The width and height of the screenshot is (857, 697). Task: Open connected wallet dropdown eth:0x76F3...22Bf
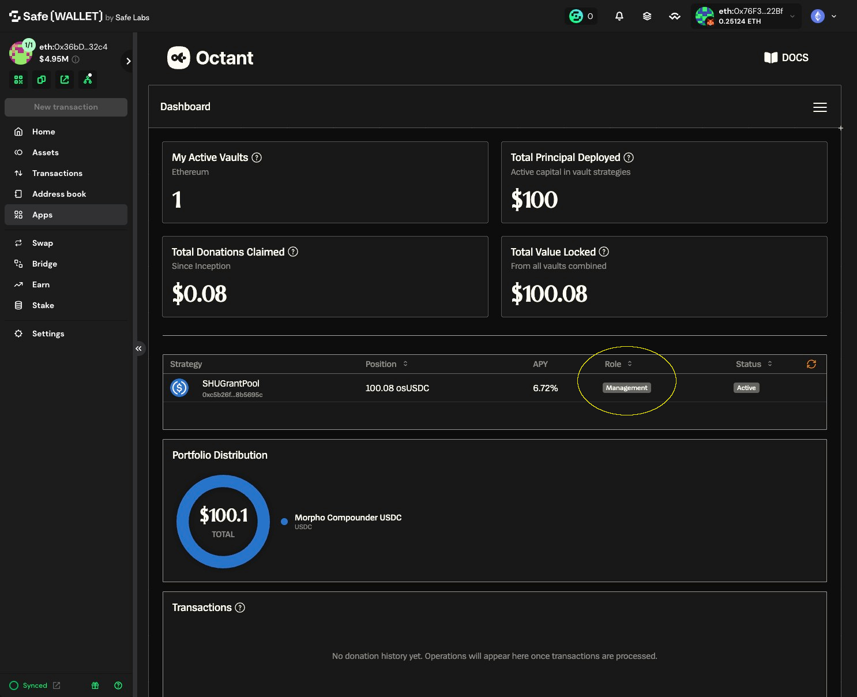coord(746,16)
